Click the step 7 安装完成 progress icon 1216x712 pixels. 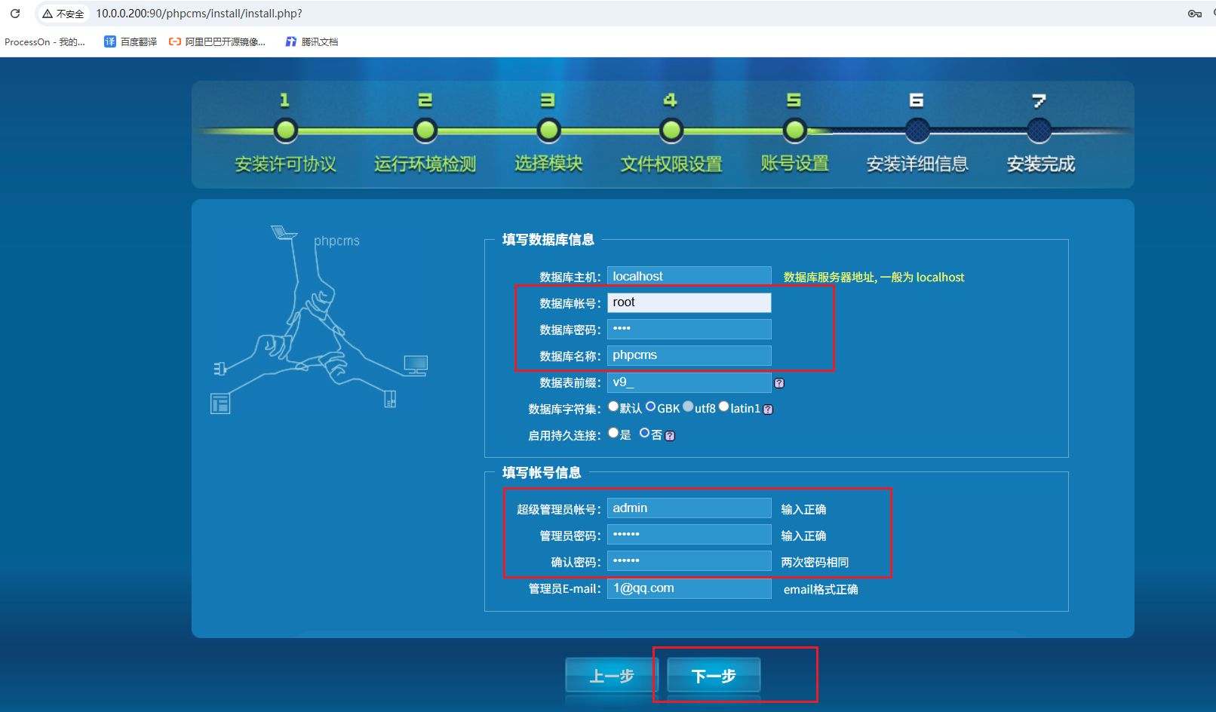point(1039,130)
